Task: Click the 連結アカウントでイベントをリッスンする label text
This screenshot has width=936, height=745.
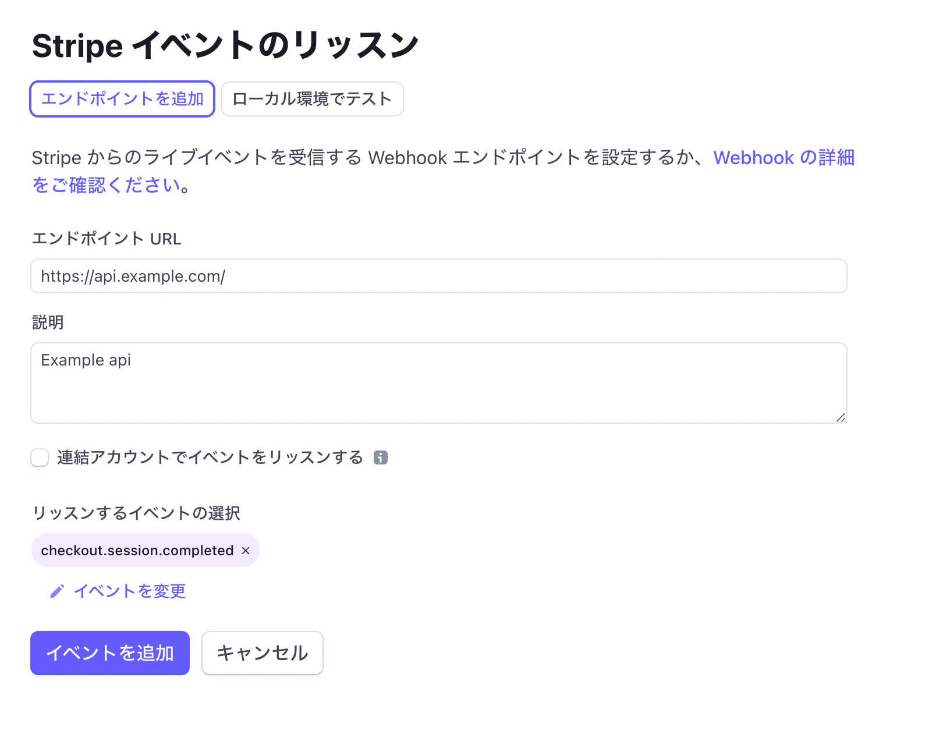Action: [x=210, y=457]
